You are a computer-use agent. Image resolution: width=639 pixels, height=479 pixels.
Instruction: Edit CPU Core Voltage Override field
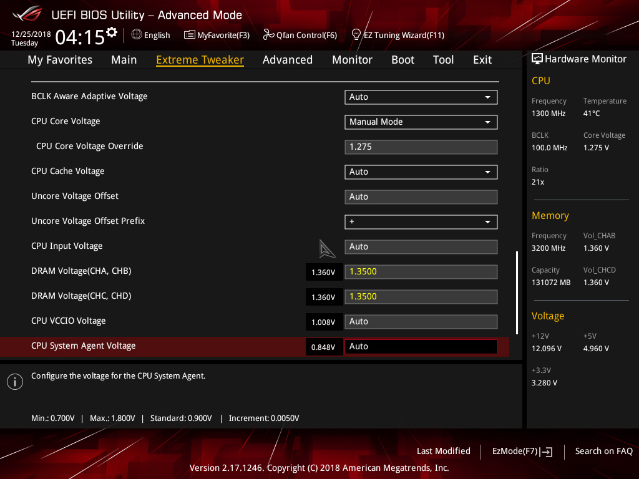421,147
